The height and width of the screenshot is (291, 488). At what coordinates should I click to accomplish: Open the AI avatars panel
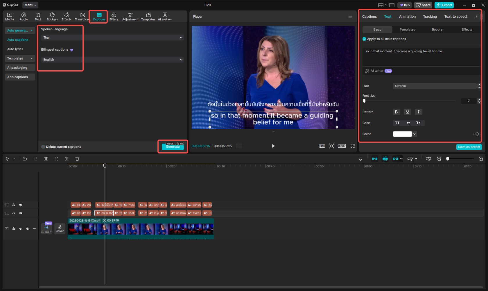(x=165, y=16)
